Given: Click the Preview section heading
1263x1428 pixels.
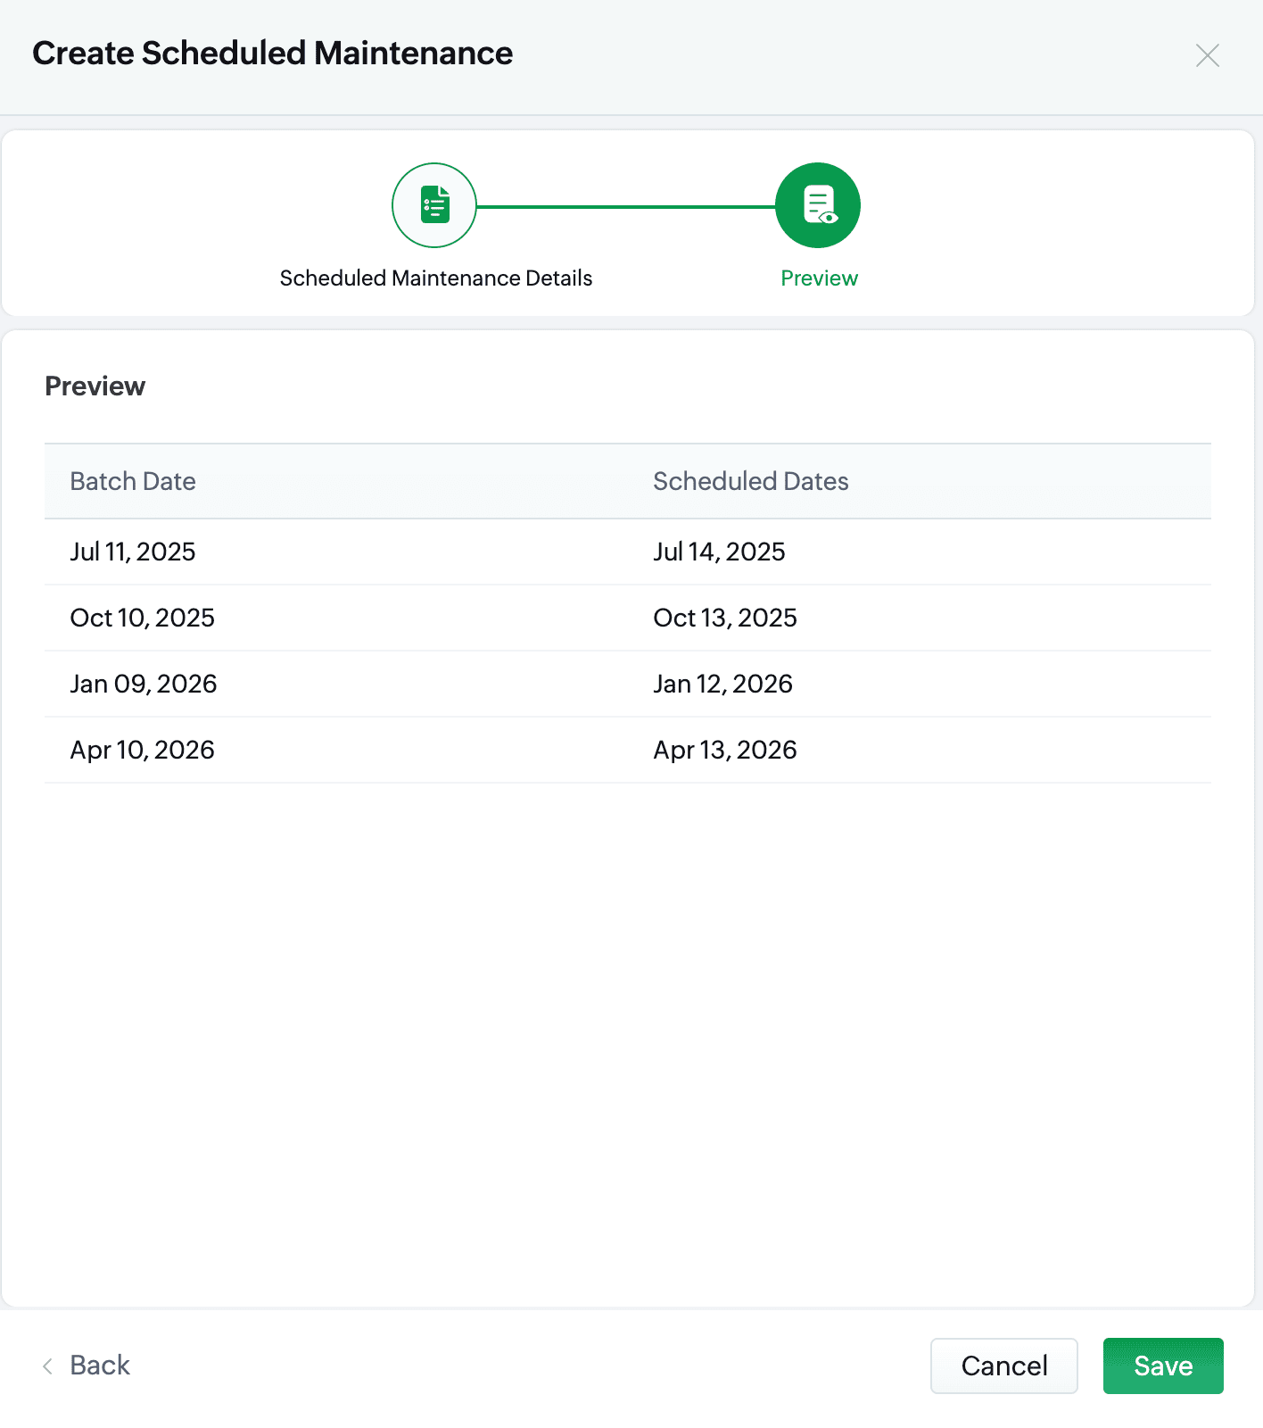Looking at the screenshot, I should click(x=95, y=386).
